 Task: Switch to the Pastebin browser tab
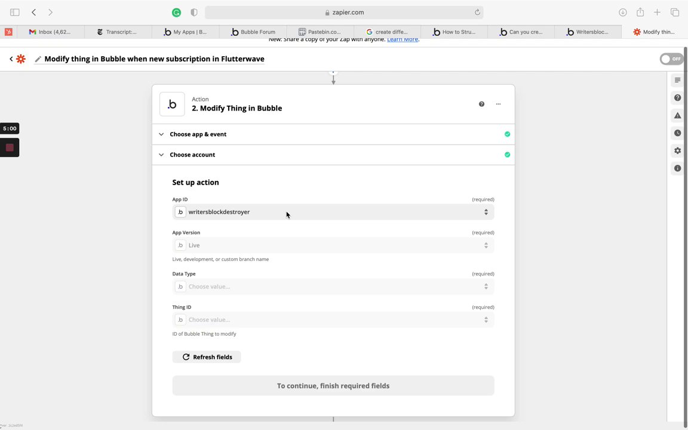(x=320, y=32)
